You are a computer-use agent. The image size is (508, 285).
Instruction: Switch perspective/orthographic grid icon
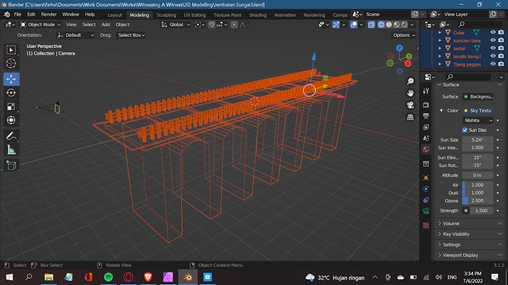pyautogui.click(x=410, y=117)
